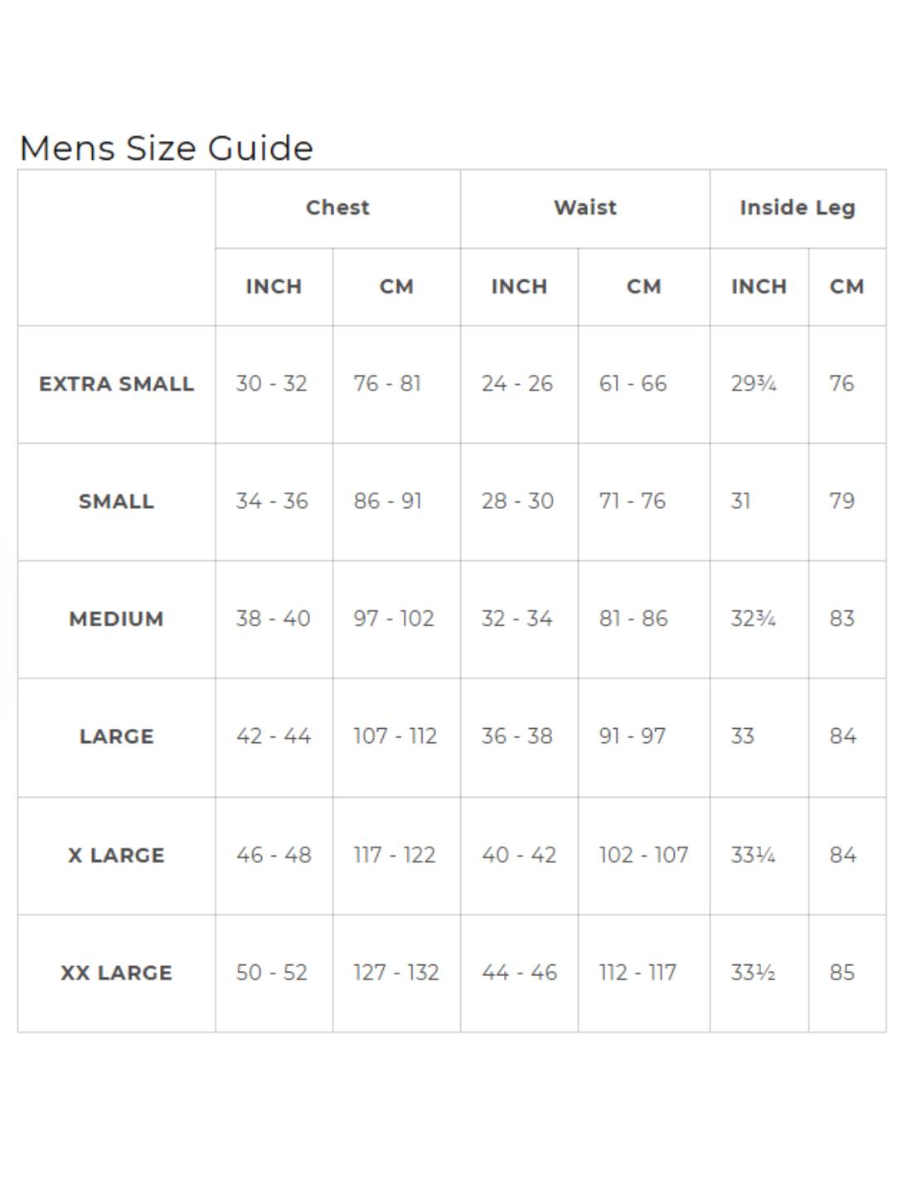Select XX Large inside leg 33½ cell
Screen dimensions: 912x1184
(x=753, y=973)
